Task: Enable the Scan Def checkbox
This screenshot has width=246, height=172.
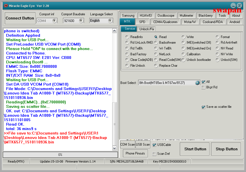Action: [154, 154]
